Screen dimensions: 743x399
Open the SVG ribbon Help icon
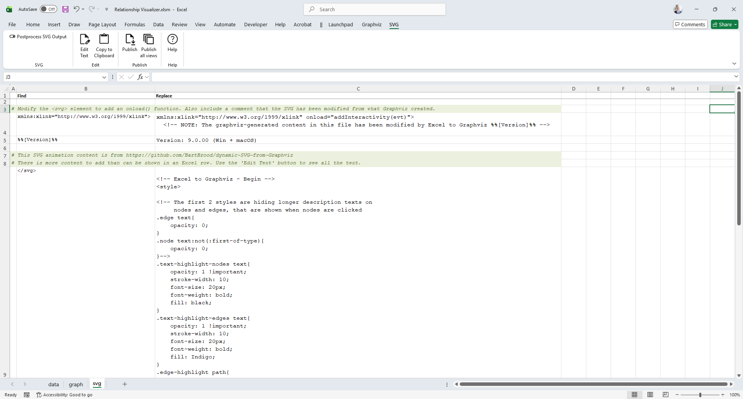pos(172,39)
